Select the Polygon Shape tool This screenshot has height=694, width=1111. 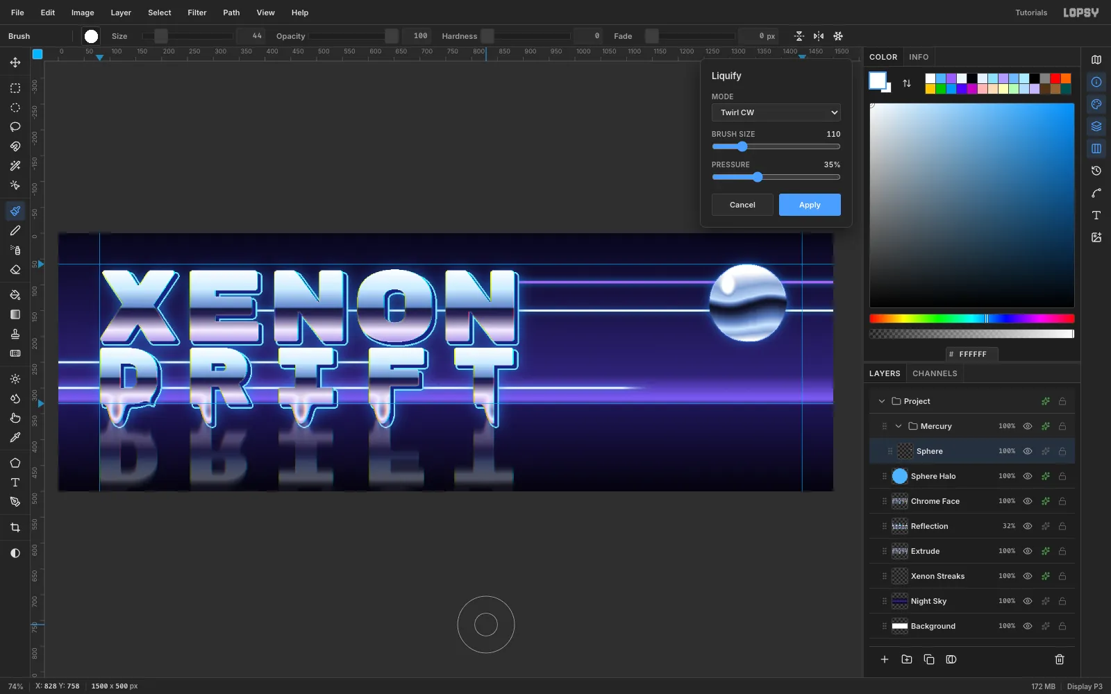coord(15,463)
